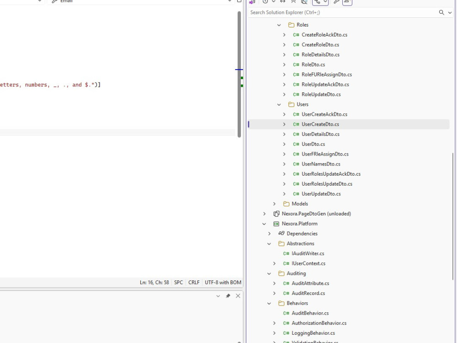
Task: Collapse the Roles folder
Action: tap(279, 25)
